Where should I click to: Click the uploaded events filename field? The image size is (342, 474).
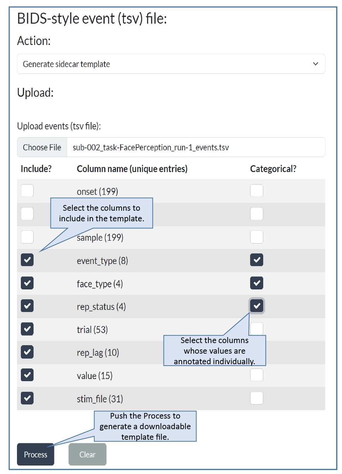[196, 147]
